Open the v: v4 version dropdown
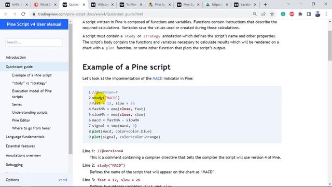This screenshot has width=332, height=187. click(x=63, y=180)
